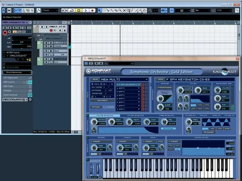This screenshot has width=242, height=181.
Task: Expand the EWQLSOGoldVST folder track
Action: point(41,38)
